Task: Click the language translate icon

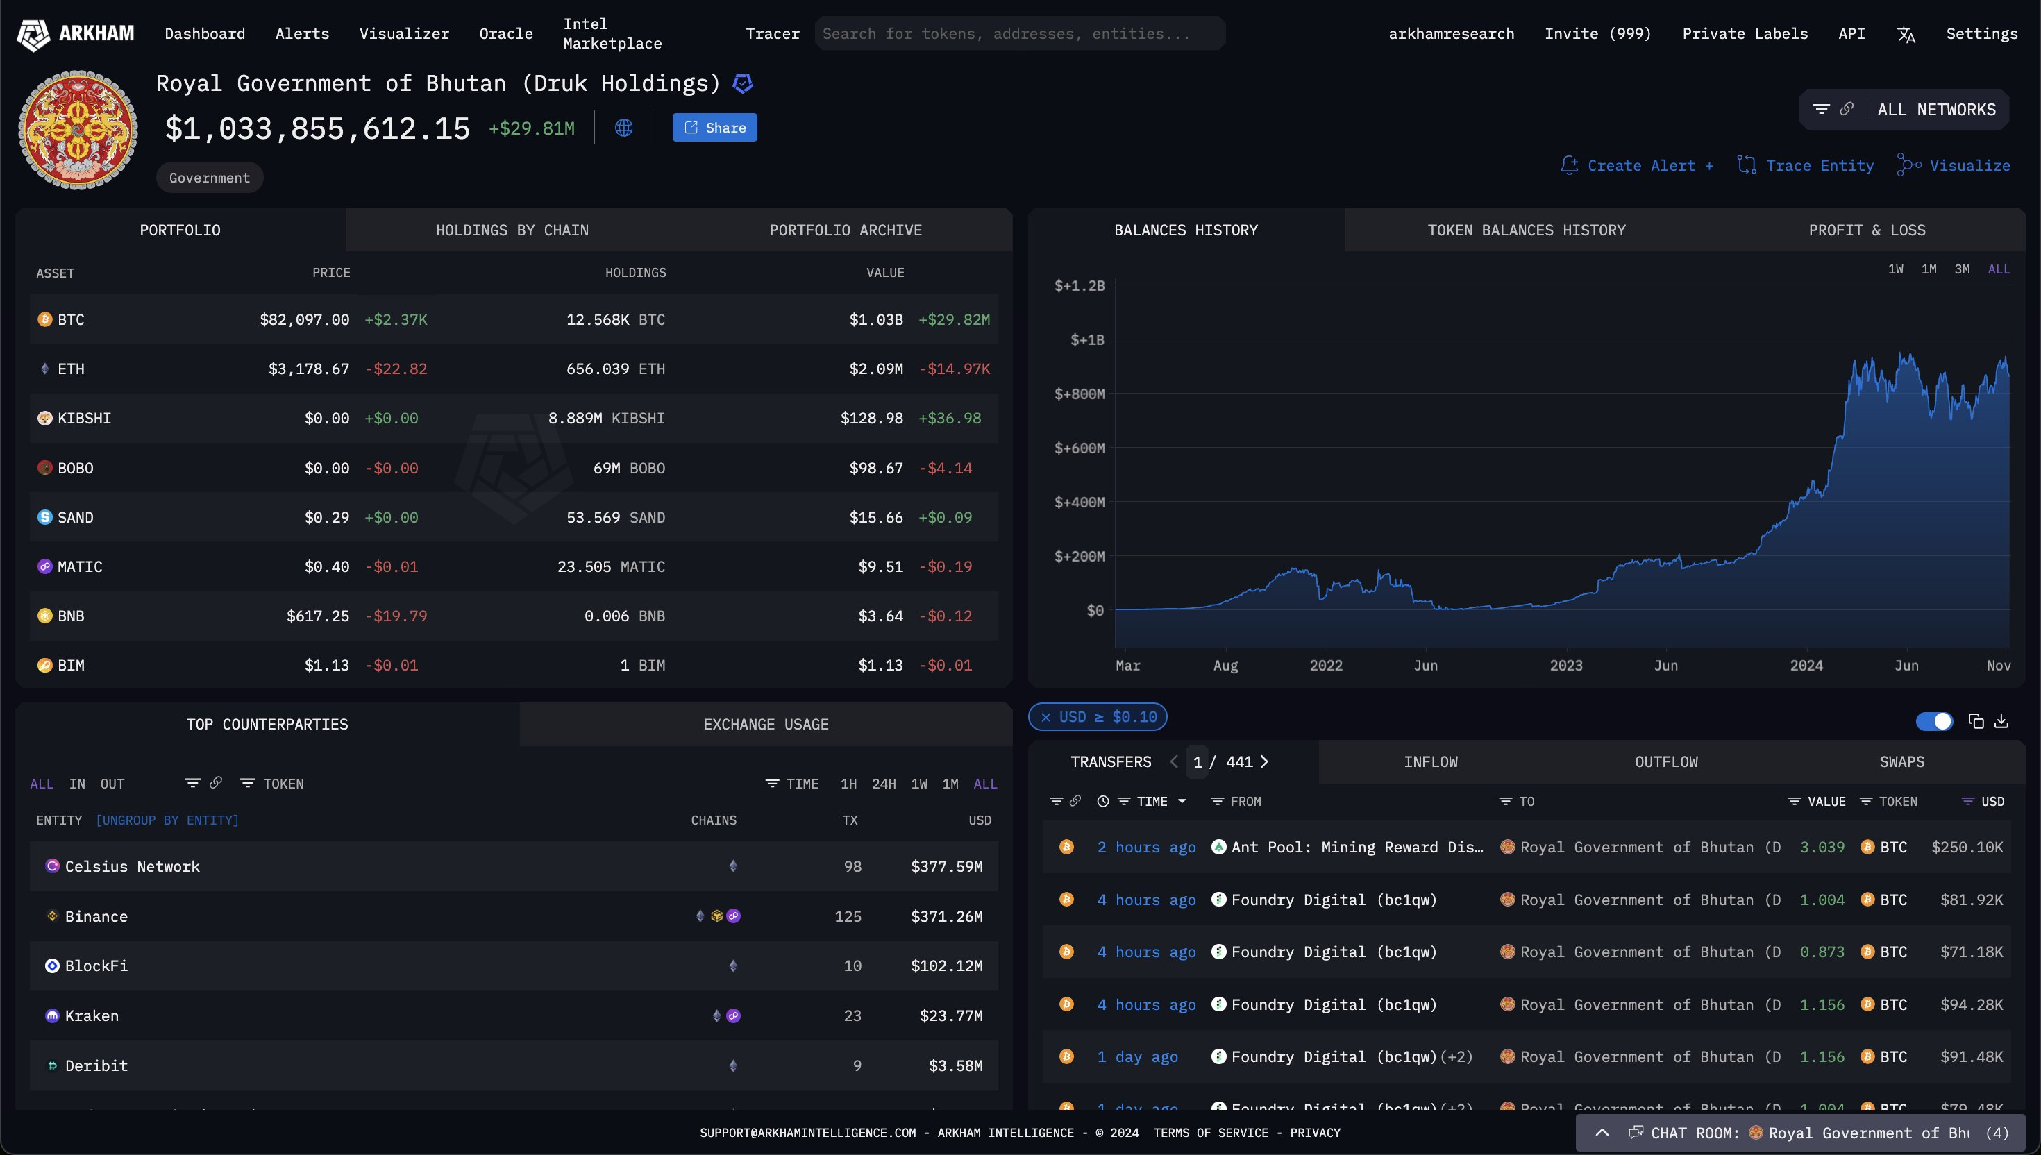Action: coord(1906,34)
